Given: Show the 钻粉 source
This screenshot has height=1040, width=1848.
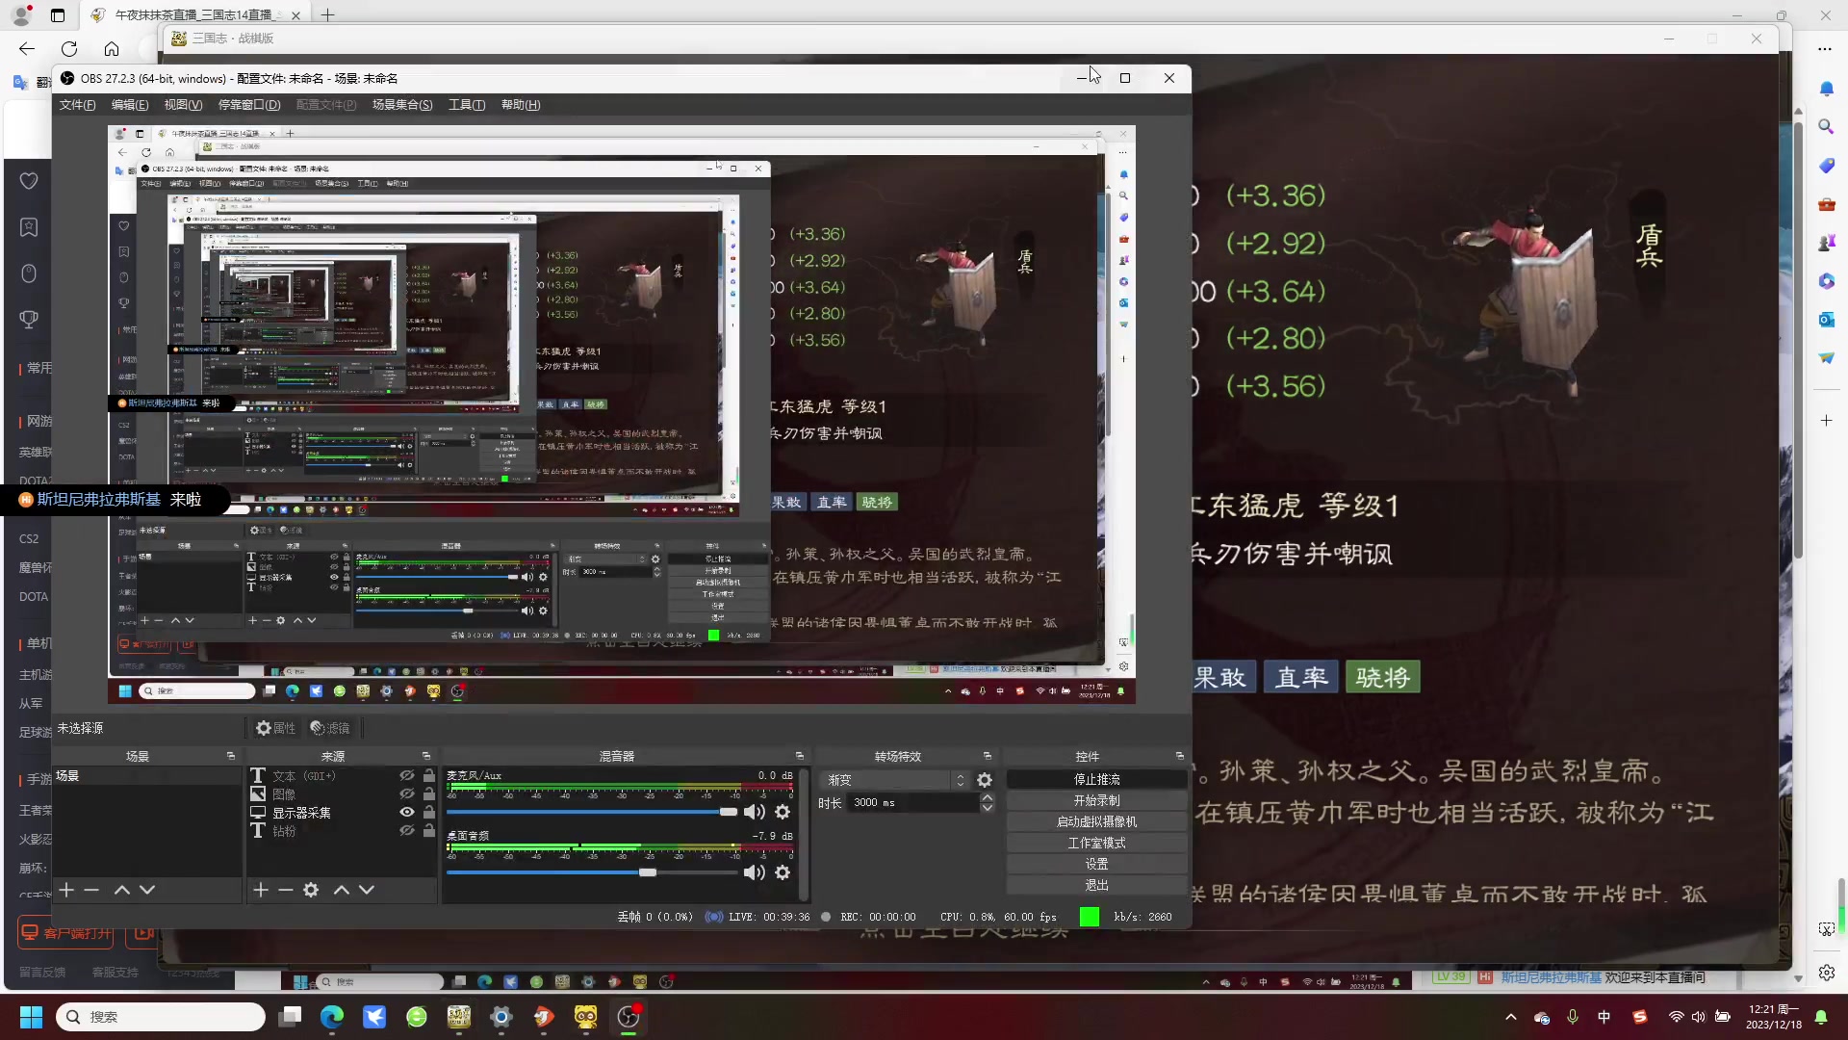Looking at the screenshot, I should (x=407, y=831).
